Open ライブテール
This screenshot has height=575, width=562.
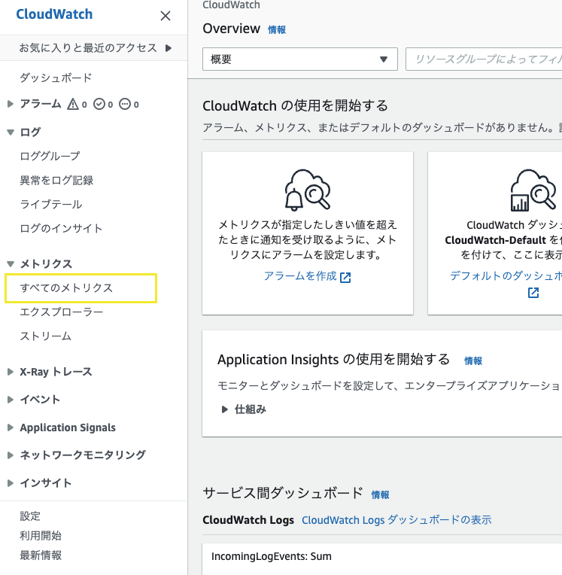(51, 204)
